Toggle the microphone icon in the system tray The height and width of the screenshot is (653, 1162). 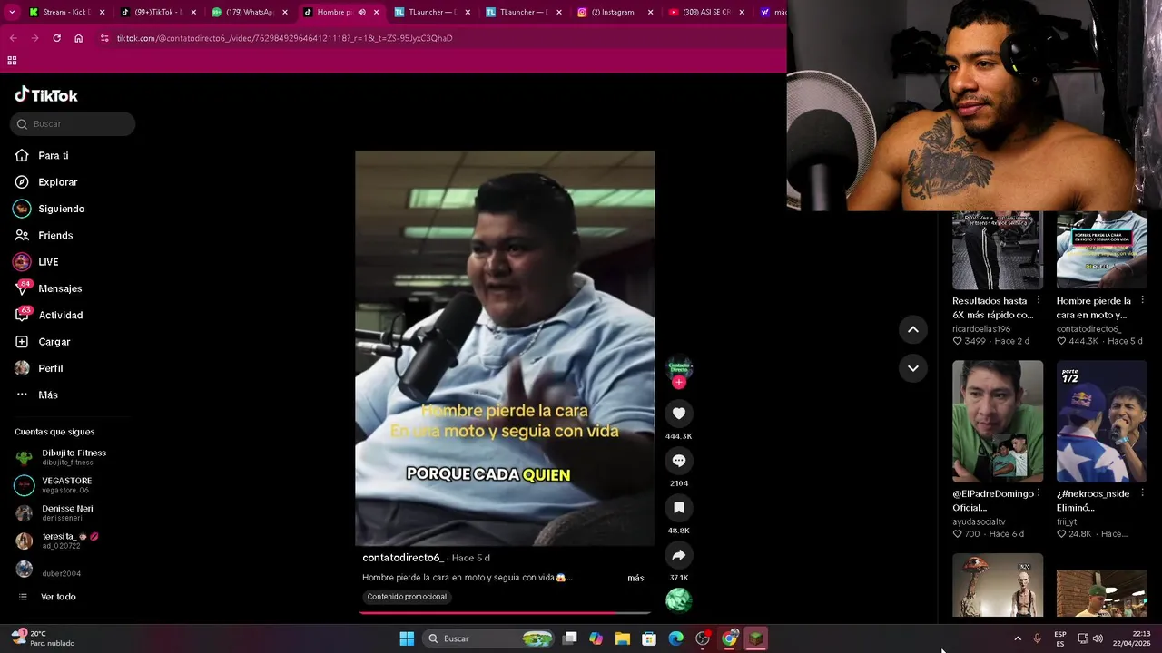1037,638
